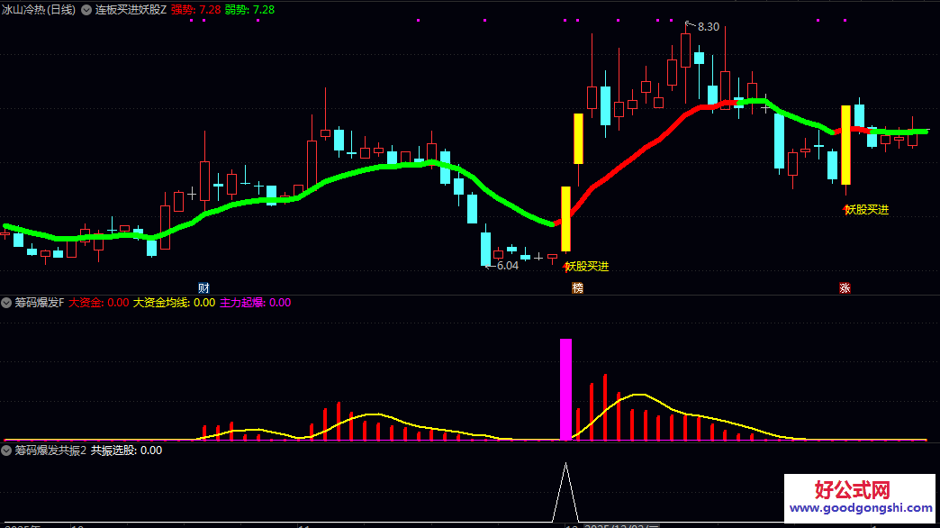Click the 榜 info marker icon

(x=577, y=288)
